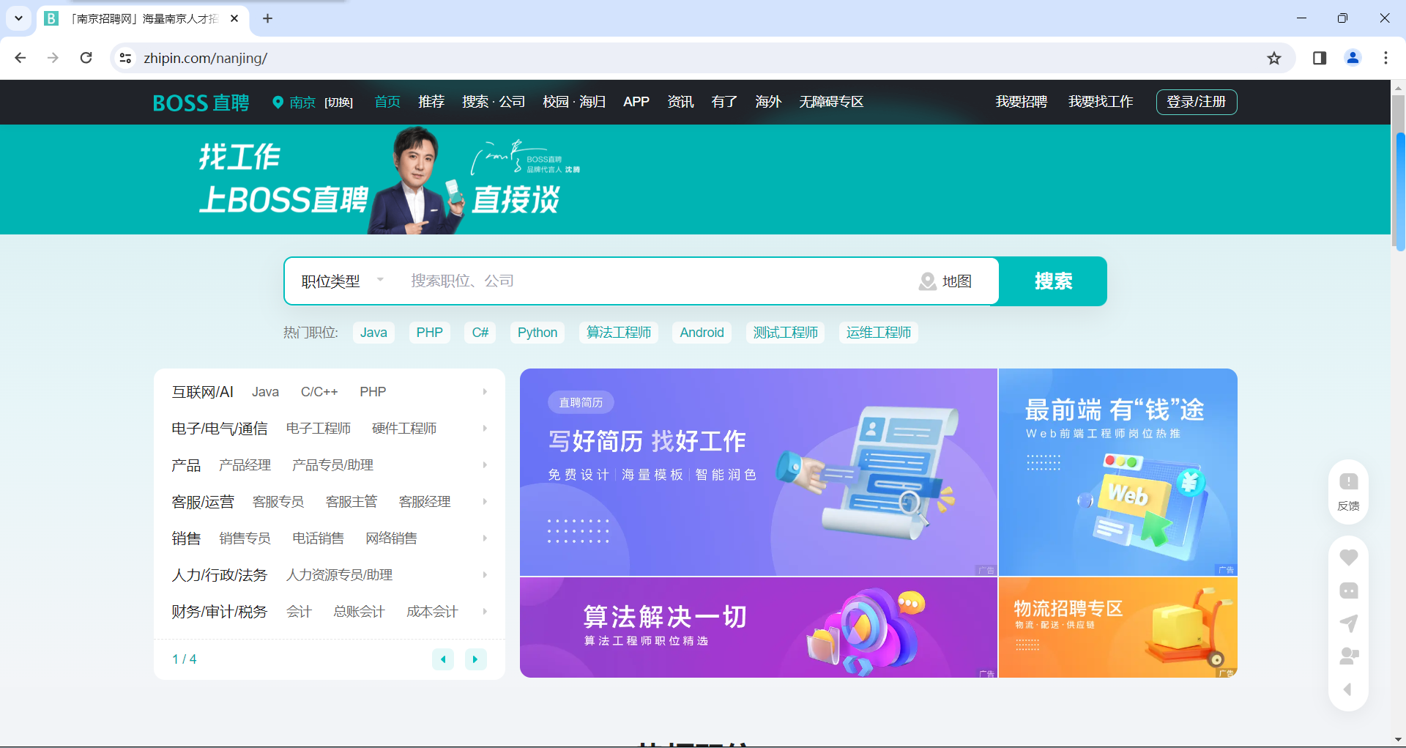Click the 搜索 search button

pyautogui.click(x=1053, y=281)
